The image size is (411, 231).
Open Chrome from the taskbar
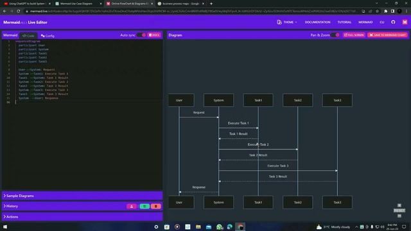click(x=240, y=227)
